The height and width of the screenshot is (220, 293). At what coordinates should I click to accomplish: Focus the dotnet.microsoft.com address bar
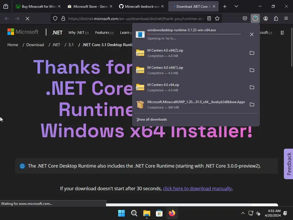[136, 19]
